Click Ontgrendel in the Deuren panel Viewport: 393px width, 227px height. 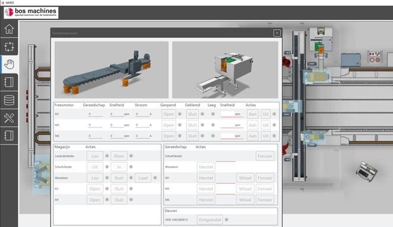(x=210, y=220)
